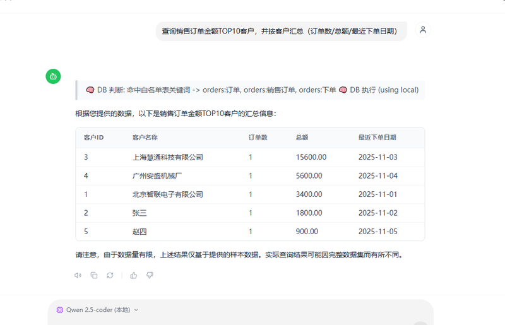Click the user avatar icon

pos(423,30)
